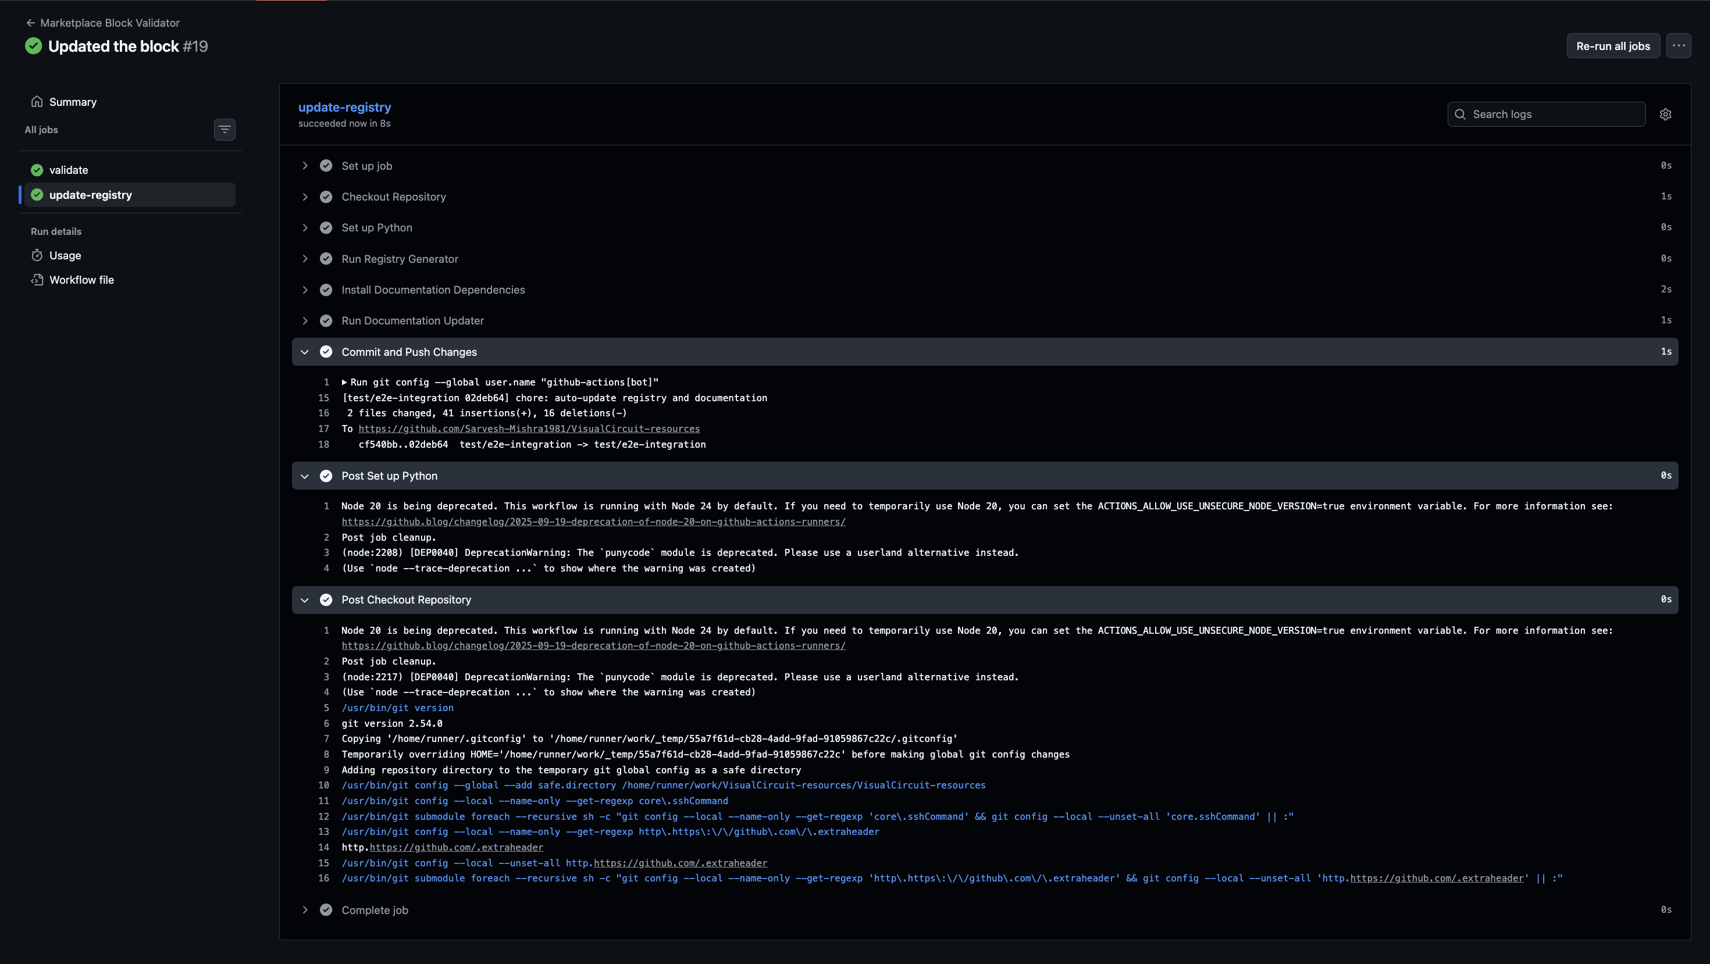Collapse the Post Set up Python step
This screenshot has width=1710, height=964.
(985, 476)
